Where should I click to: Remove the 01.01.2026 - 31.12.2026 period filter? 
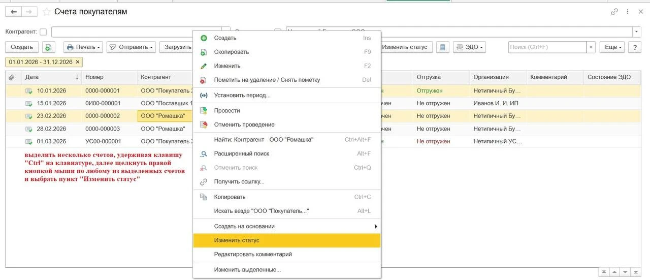(78, 62)
